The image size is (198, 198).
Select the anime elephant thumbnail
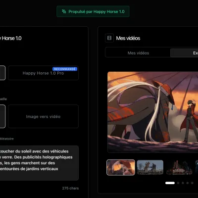(x=121, y=167)
